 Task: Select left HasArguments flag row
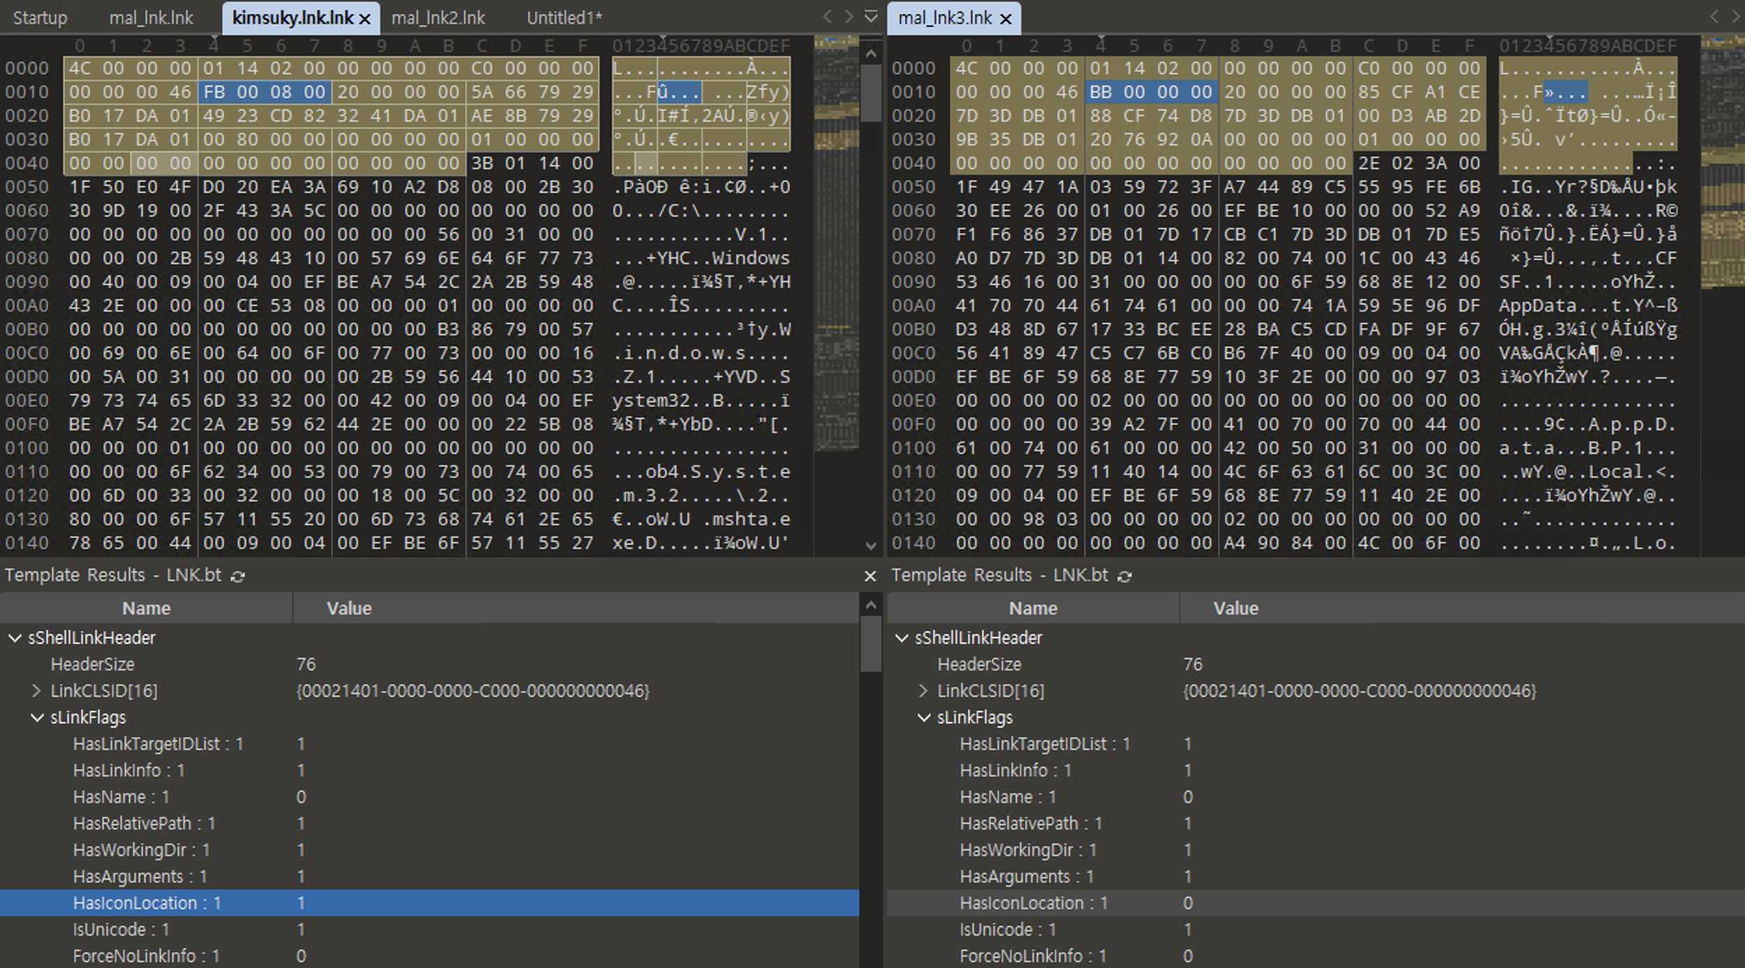click(140, 877)
